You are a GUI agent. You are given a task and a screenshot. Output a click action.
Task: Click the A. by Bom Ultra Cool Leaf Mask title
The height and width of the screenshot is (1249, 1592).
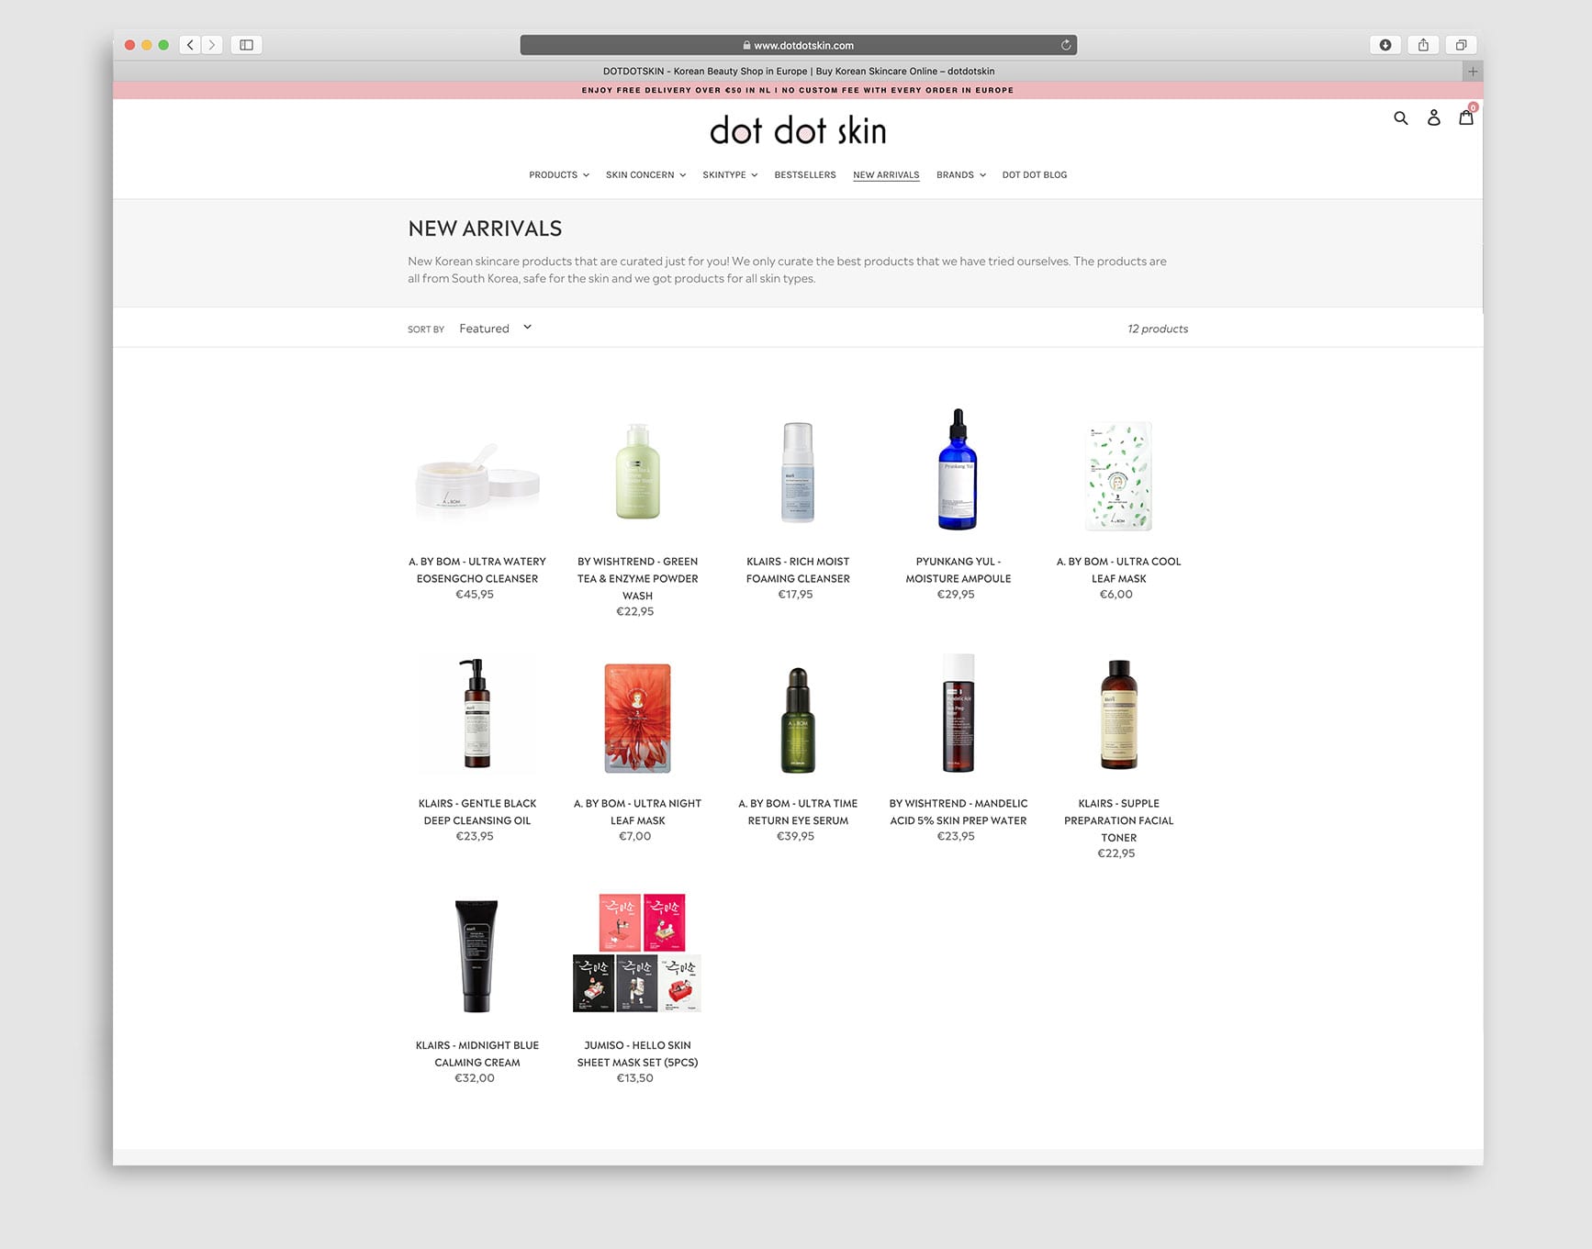click(1118, 570)
